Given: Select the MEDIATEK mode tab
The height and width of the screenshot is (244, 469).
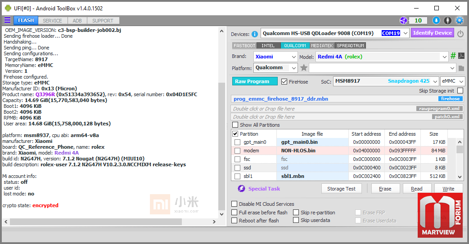Looking at the screenshot, I should click(322, 46).
